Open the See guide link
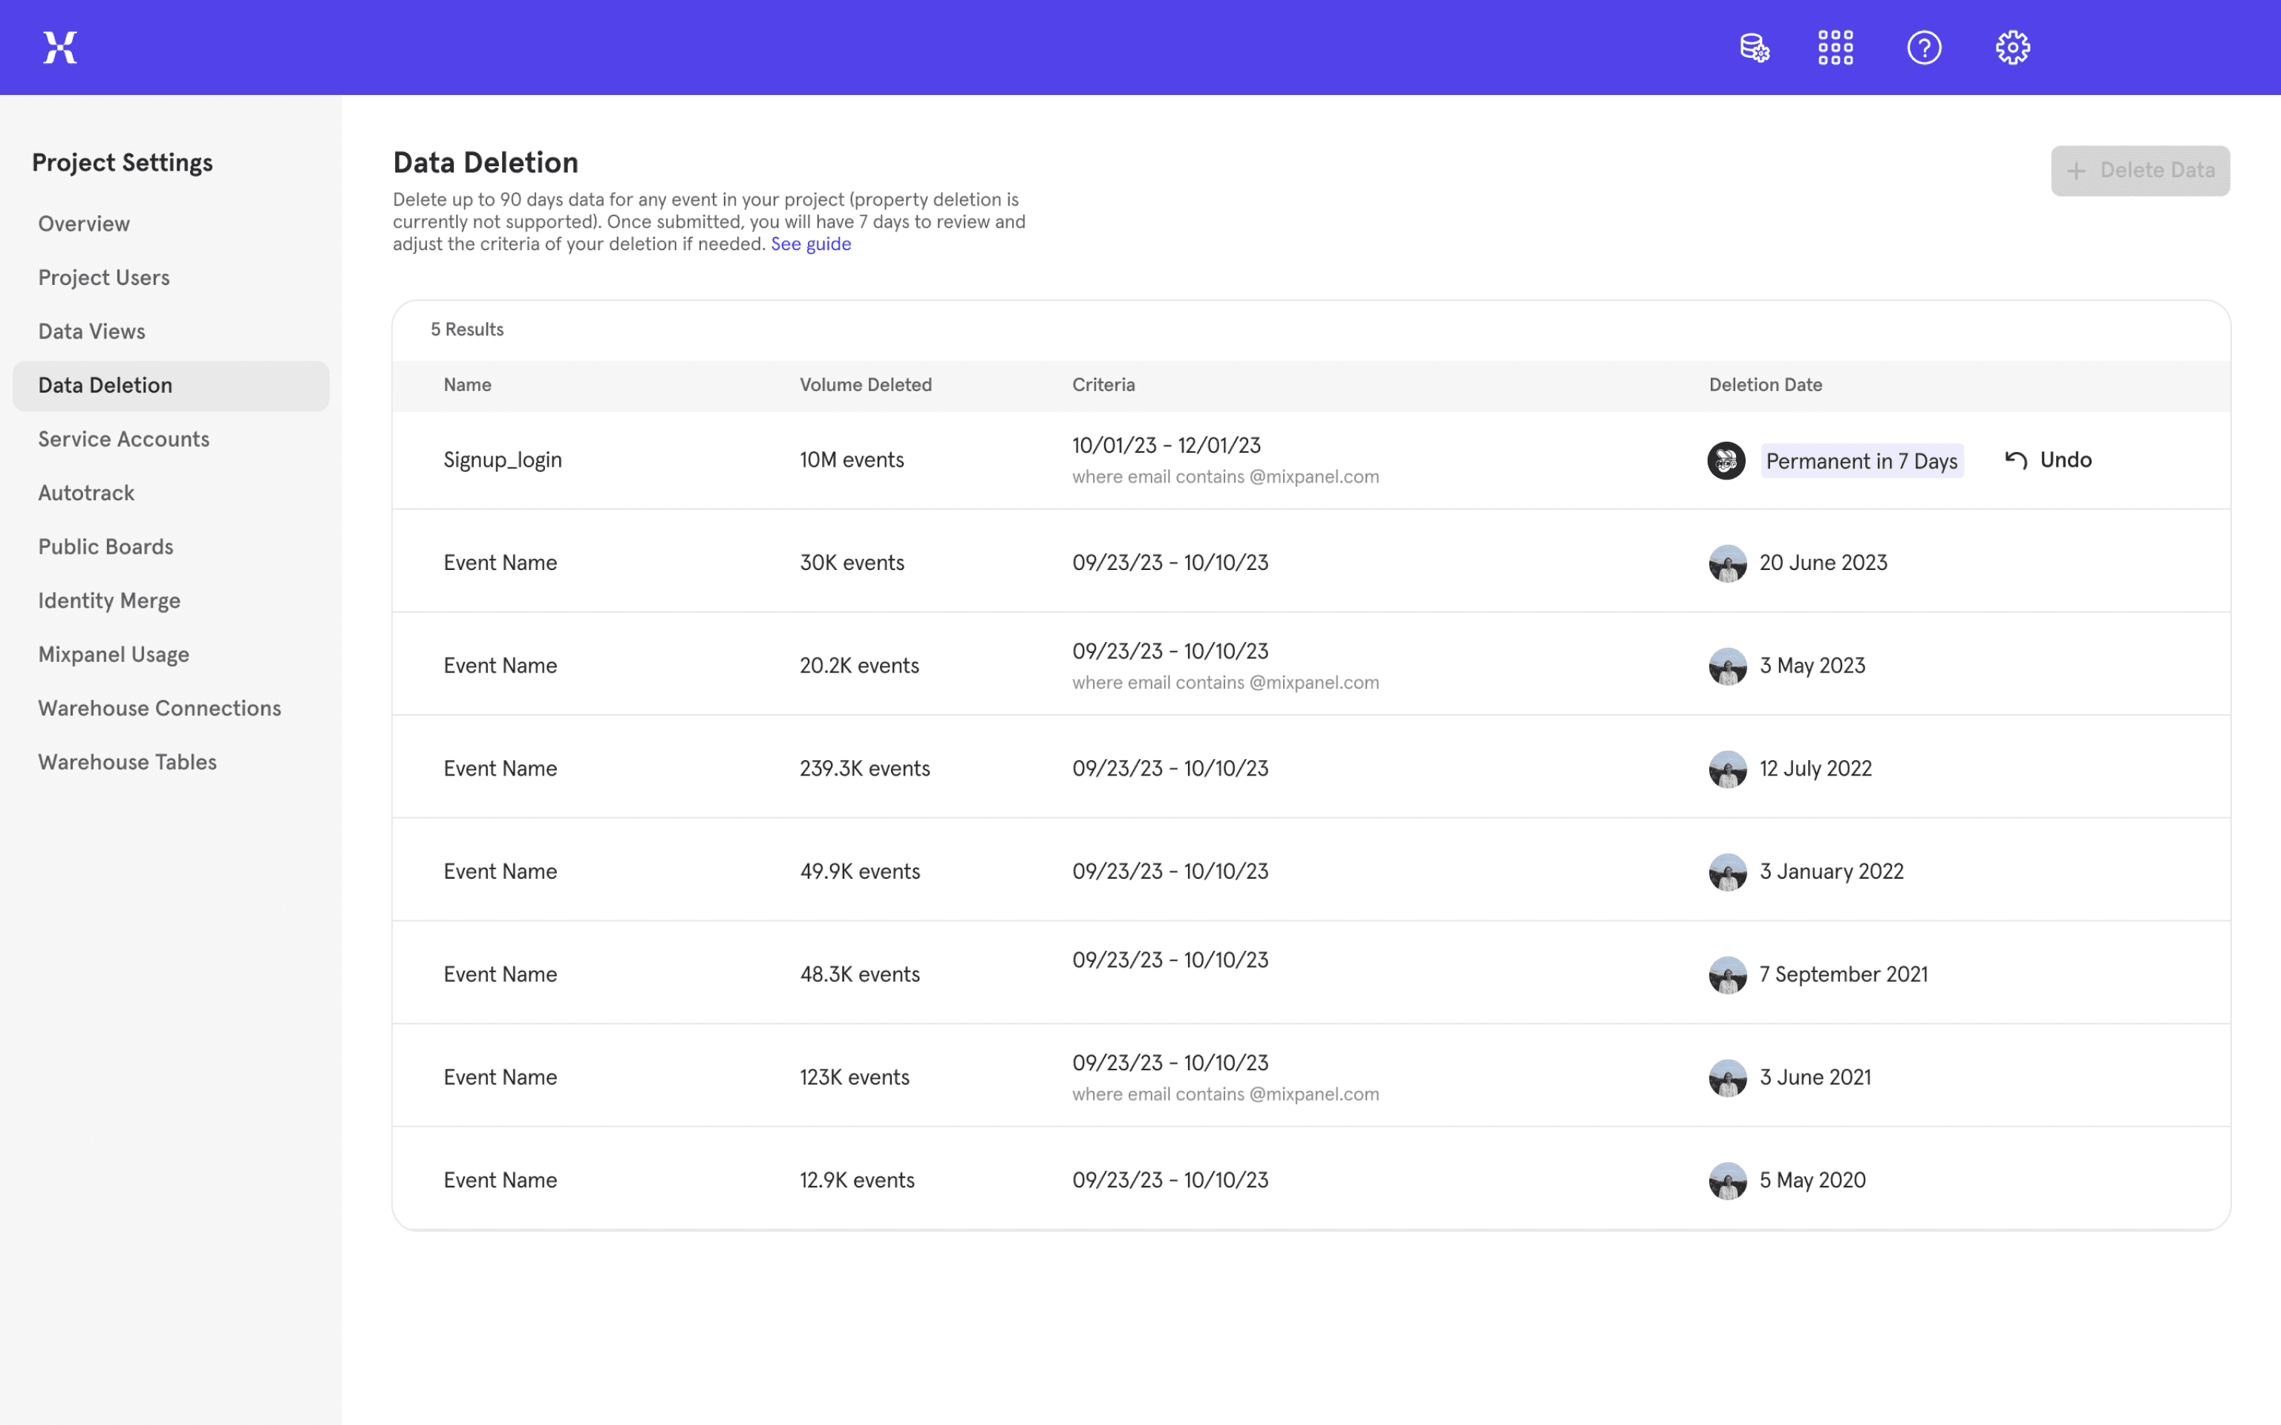 (x=811, y=244)
